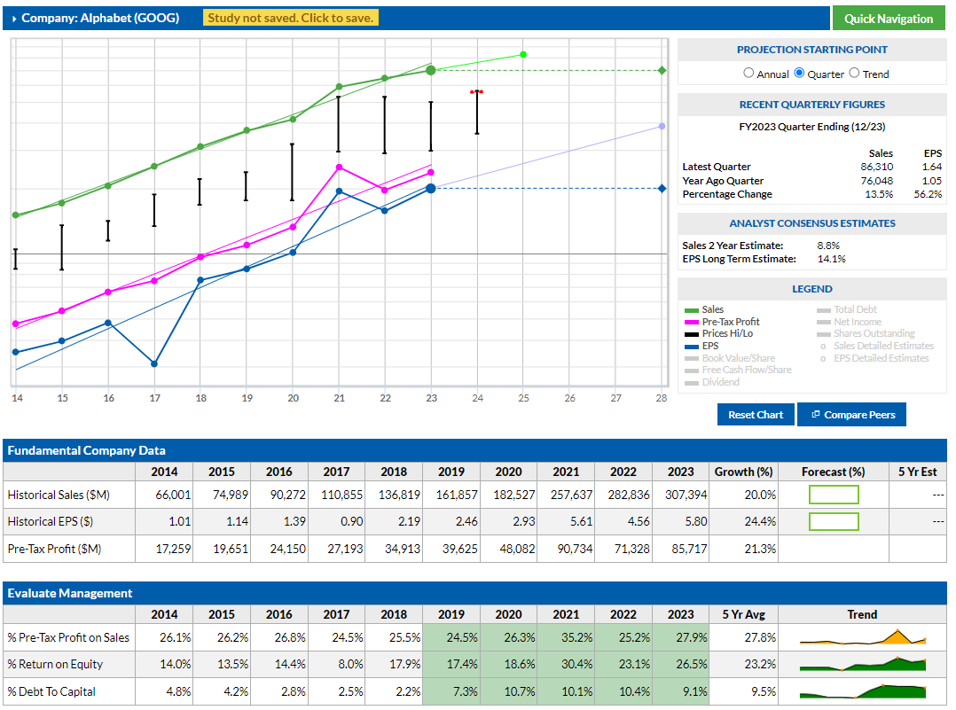
Task: Enable Free Cash Flow/Share in legend
Action: pyautogui.click(x=739, y=370)
